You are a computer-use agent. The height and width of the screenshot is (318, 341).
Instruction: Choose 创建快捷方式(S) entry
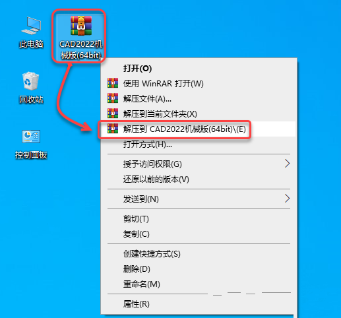click(x=152, y=253)
